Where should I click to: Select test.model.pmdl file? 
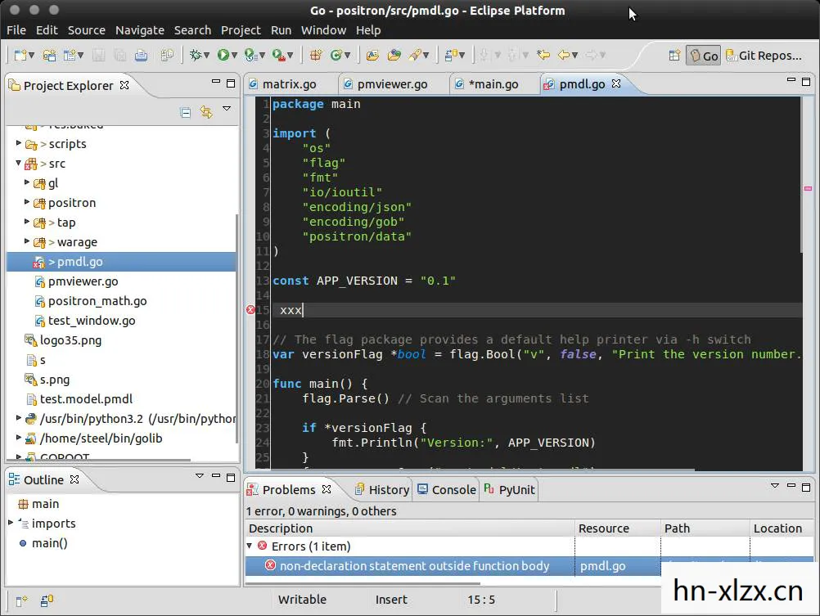coord(86,399)
